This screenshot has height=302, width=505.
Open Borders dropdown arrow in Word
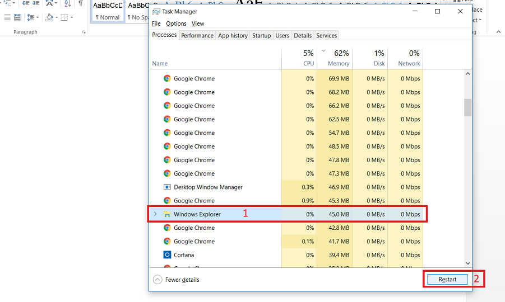pyautogui.click(x=72, y=17)
